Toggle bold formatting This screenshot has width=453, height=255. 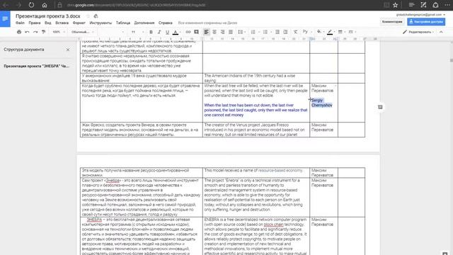point(151,32)
